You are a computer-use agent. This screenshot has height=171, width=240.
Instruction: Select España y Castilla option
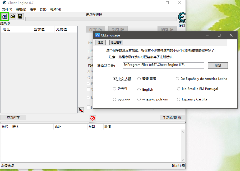(x=192, y=99)
